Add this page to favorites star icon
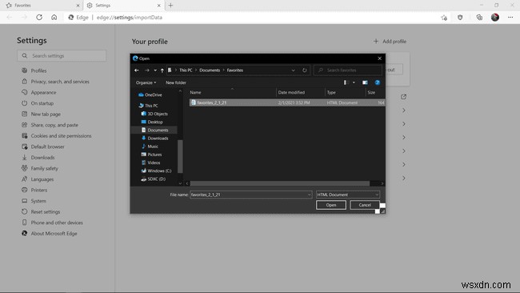Screen dimensions: 520x293 coord(444,18)
